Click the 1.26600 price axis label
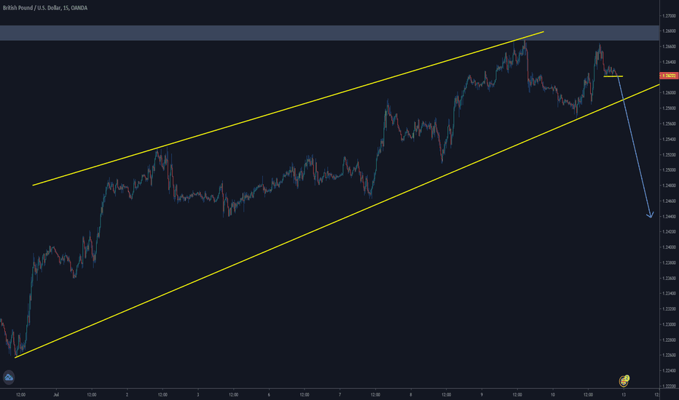The width and height of the screenshot is (679, 400). (669, 47)
